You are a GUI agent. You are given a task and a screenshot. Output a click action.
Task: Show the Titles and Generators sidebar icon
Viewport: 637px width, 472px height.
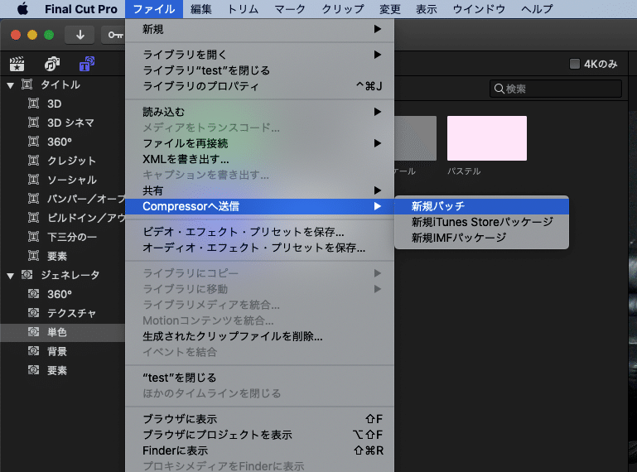pyautogui.click(x=87, y=64)
